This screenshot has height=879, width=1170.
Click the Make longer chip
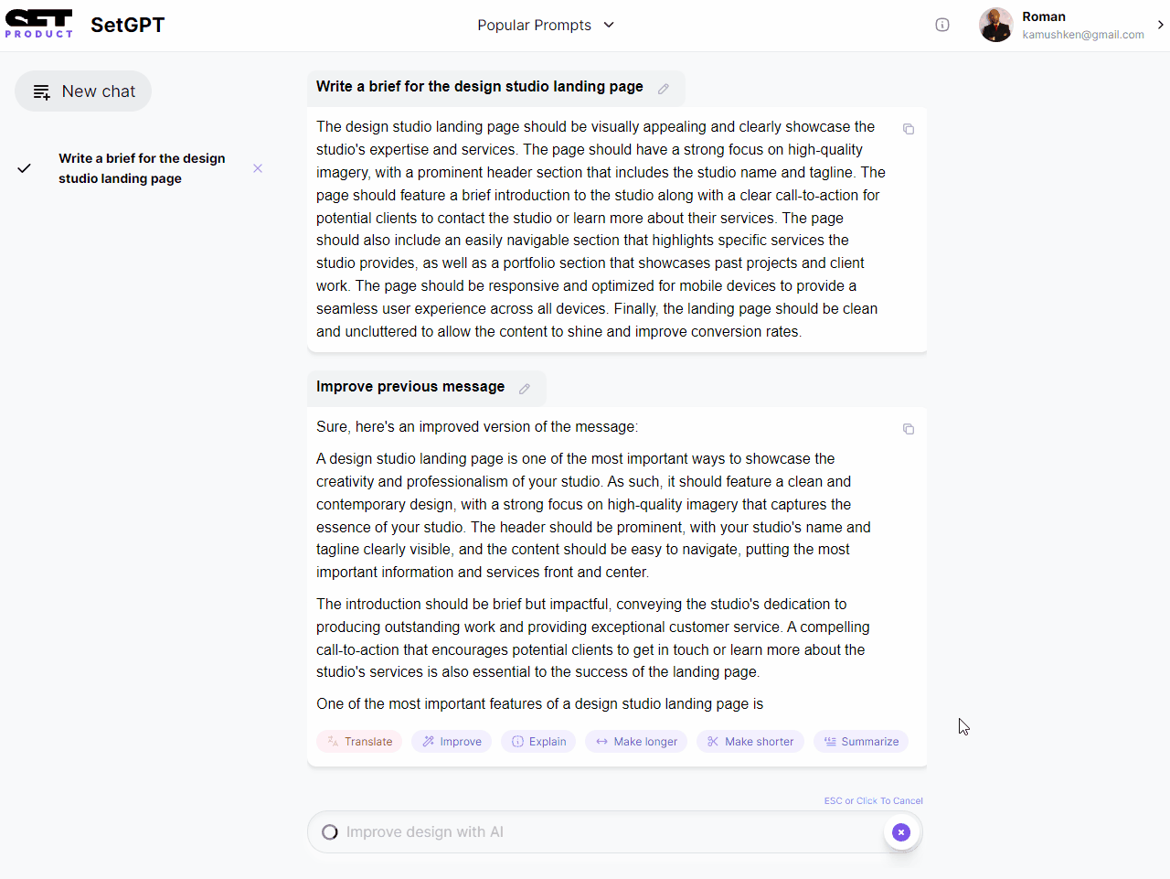636,742
